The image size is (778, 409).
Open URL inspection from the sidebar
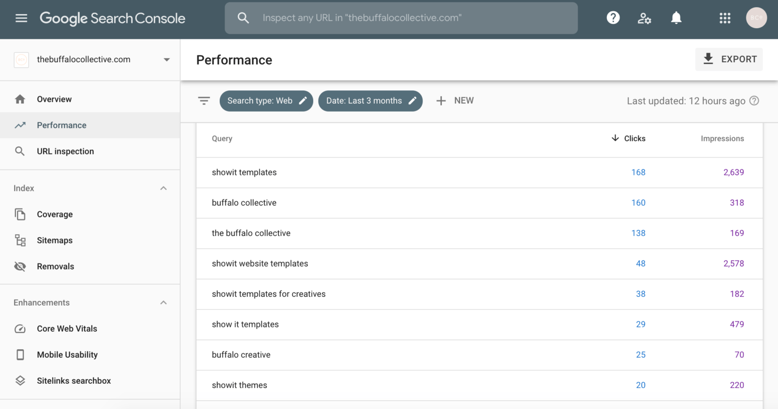click(x=65, y=151)
